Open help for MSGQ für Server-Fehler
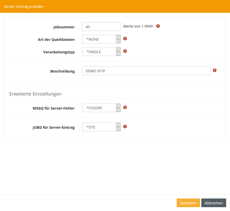This screenshot has width=230, height=211. pos(125,107)
